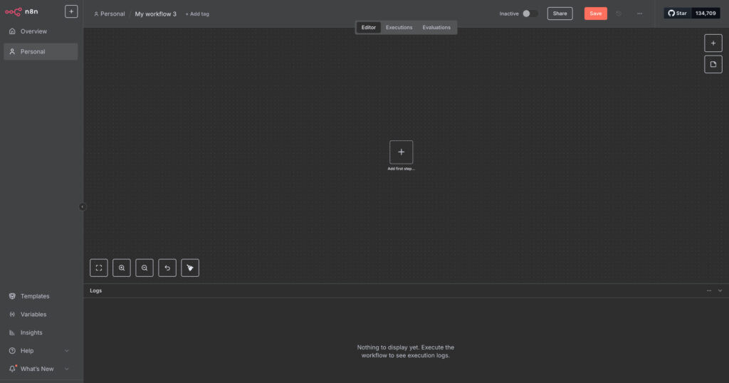
Task: Open the workflow three-dot options menu
Action: click(639, 14)
